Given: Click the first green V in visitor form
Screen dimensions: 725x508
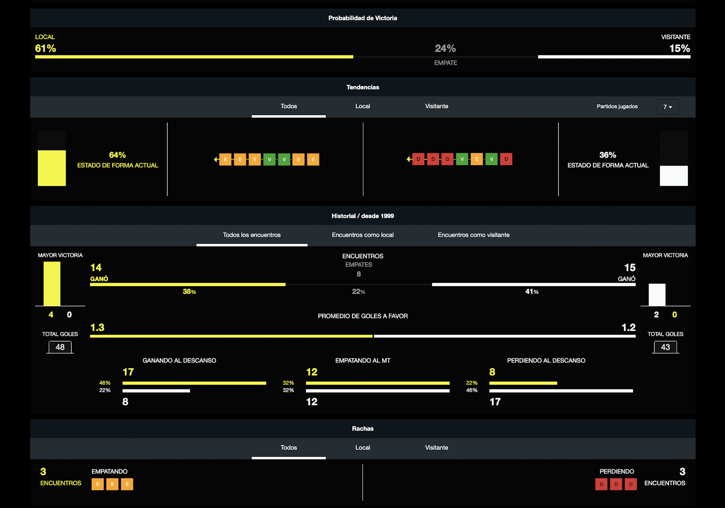Looking at the screenshot, I should coord(462,159).
